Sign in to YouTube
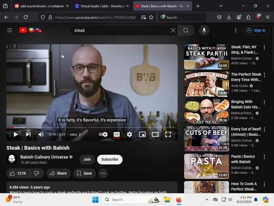The image size is (274, 206). (x=256, y=30)
